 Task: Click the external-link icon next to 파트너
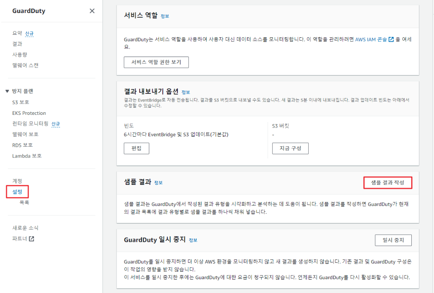[31, 239]
